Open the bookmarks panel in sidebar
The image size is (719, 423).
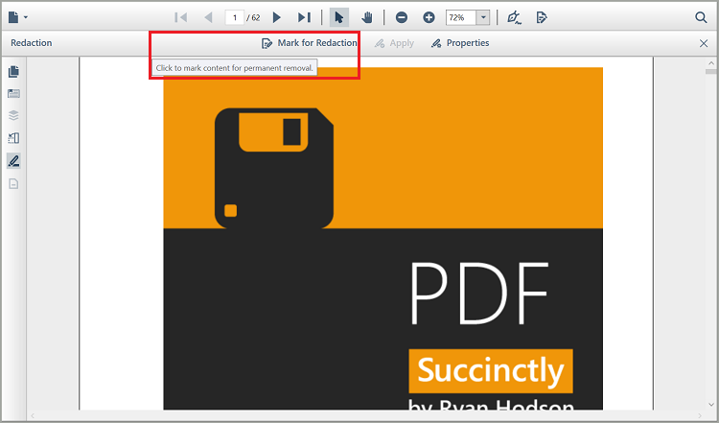tap(13, 94)
